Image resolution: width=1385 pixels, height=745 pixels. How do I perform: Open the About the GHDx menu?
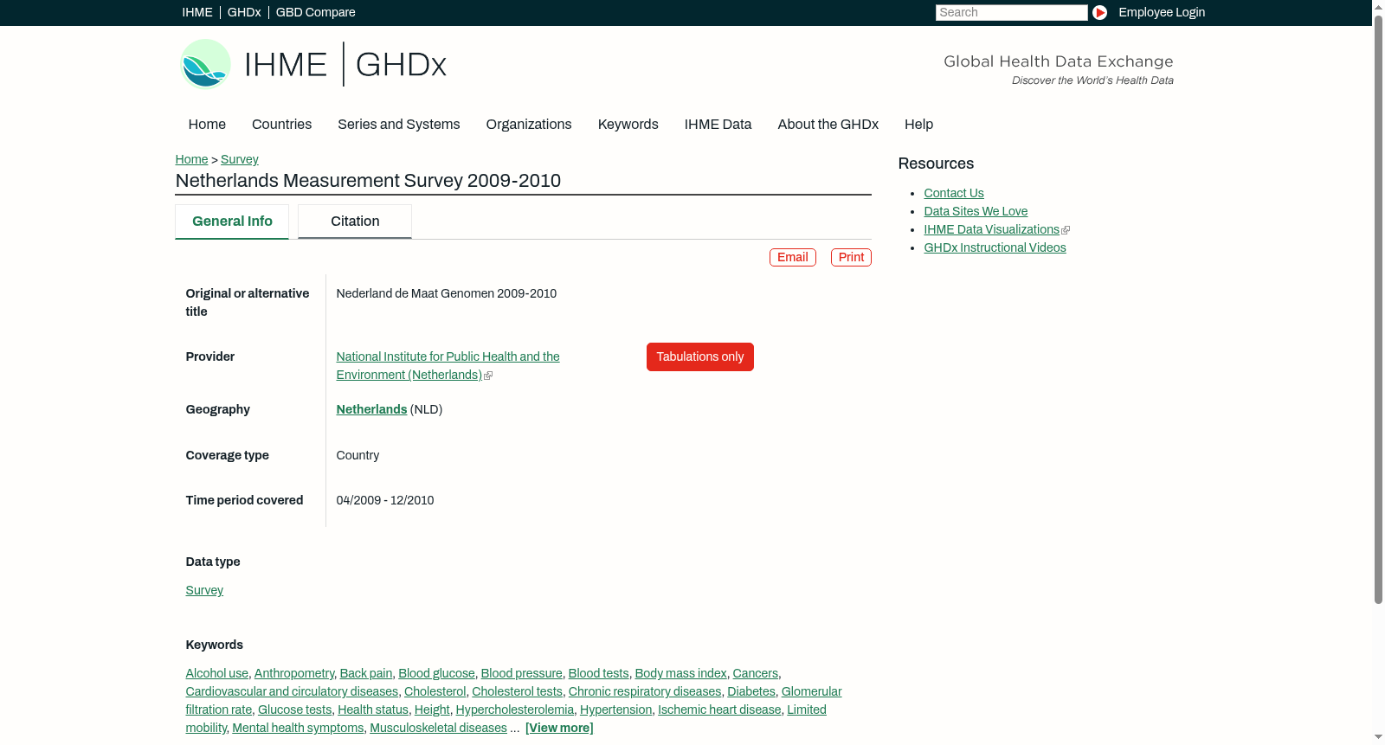pos(828,125)
